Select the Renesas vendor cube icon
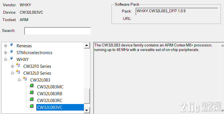 [11, 44]
